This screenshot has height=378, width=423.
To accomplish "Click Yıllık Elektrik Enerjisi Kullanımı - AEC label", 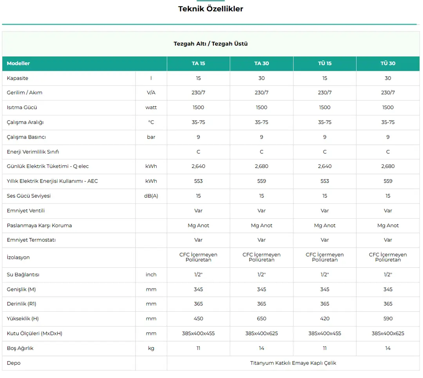I will pyautogui.click(x=52, y=181).
